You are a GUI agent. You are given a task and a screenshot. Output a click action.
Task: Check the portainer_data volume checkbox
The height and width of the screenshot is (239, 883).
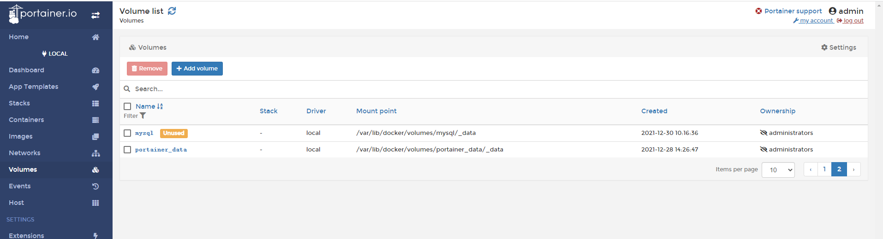point(127,150)
